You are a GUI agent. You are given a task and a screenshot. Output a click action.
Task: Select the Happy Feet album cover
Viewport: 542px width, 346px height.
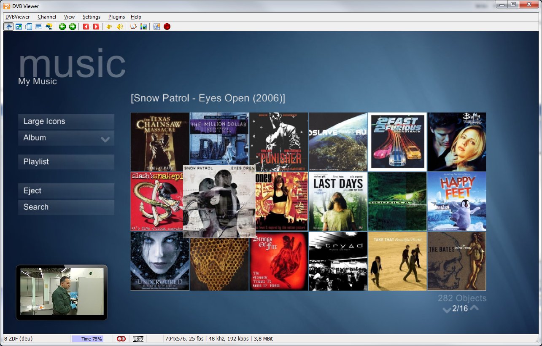(x=457, y=201)
